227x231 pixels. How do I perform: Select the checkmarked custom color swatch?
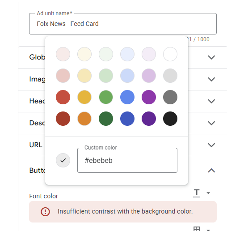point(63,160)
